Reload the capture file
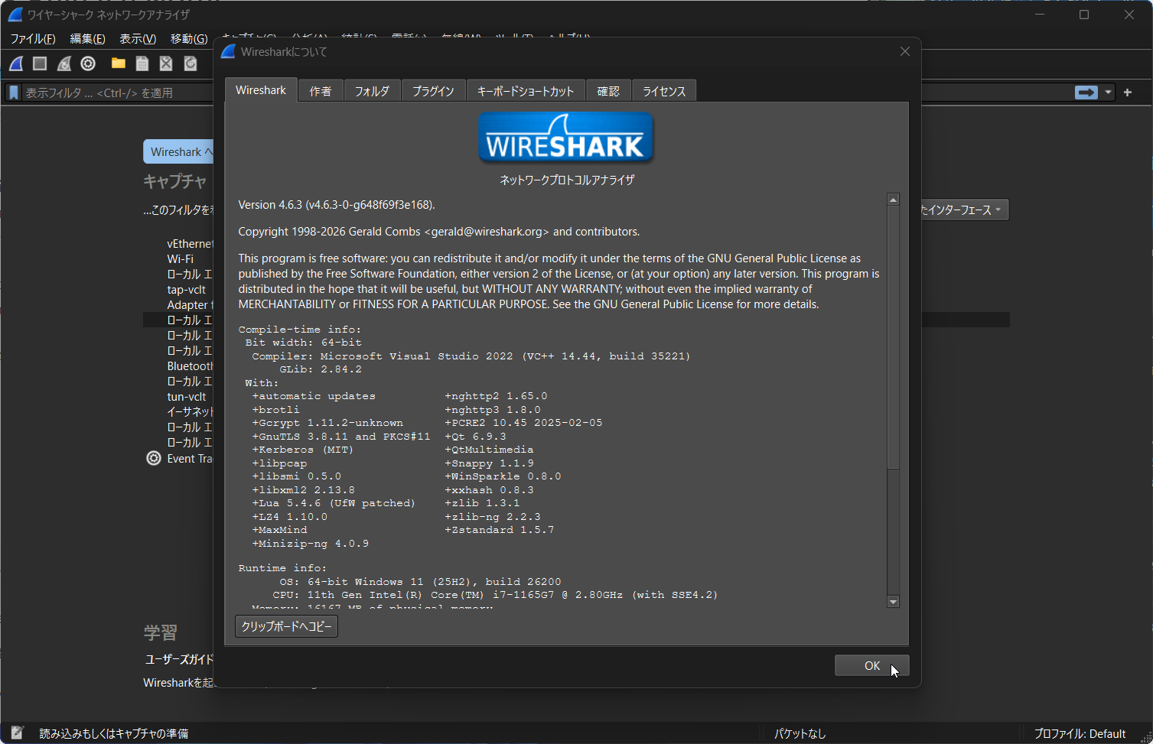This screenshot has width=1153, height=744. (190, 63)
